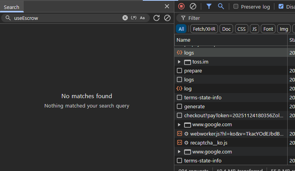This screenshot has width=295, height=171.
Task: Stop recording network log
Action: (181, 6)
